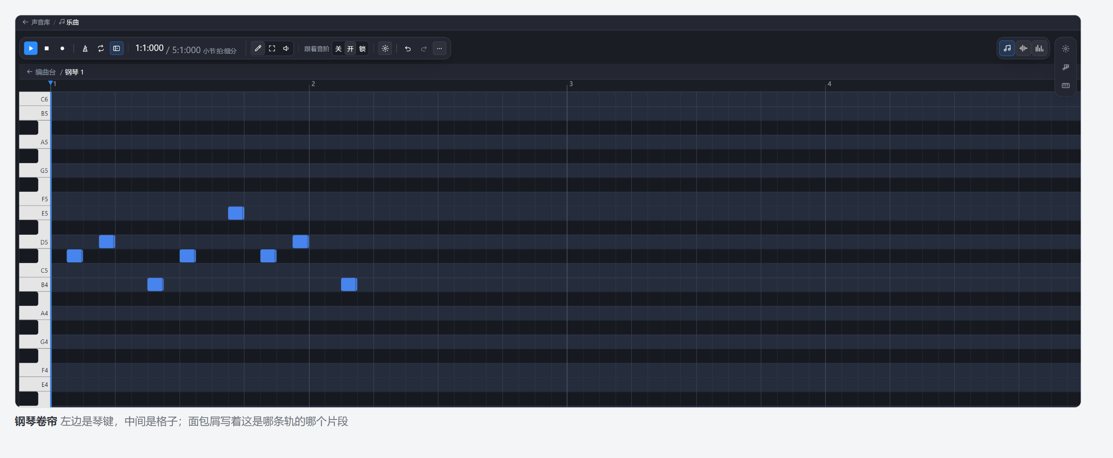Click the C6 piano key
The image size is (1113, 458).
(x=34, y=99)
